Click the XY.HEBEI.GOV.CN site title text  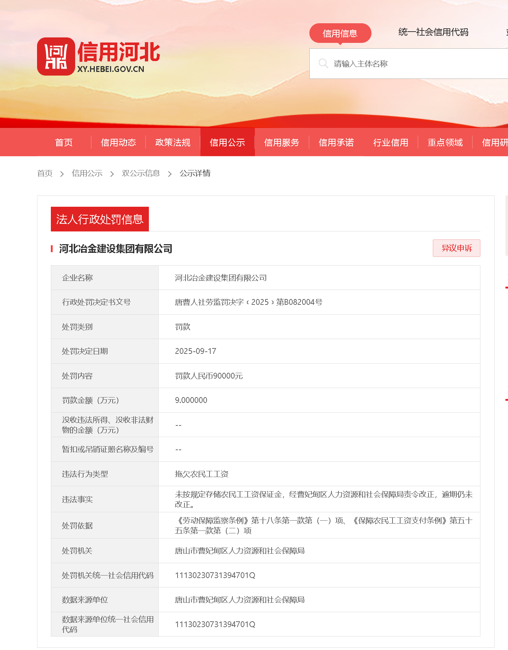point(111,69)
